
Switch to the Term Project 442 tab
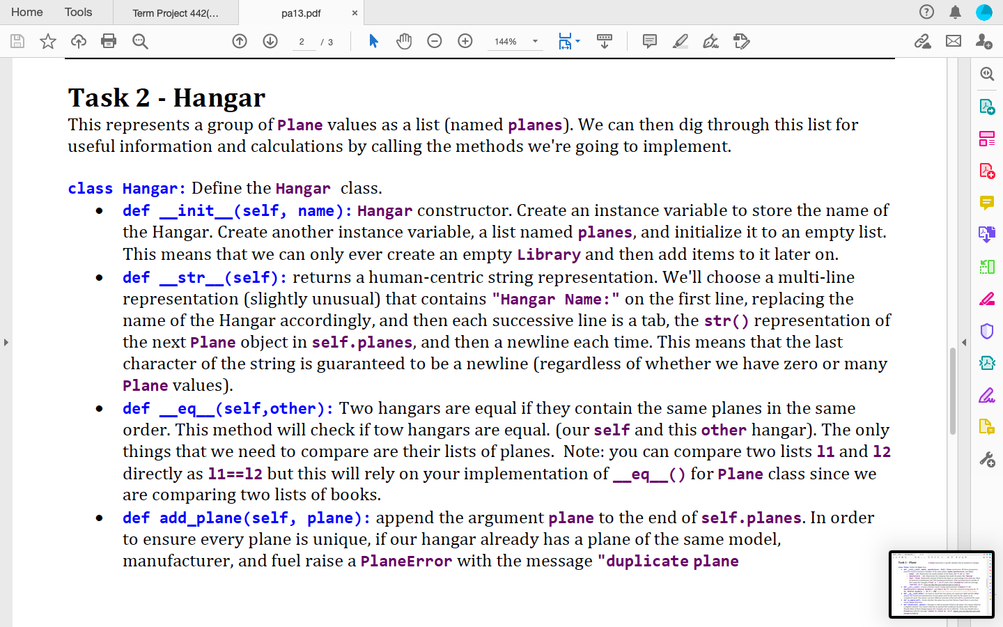176,12
